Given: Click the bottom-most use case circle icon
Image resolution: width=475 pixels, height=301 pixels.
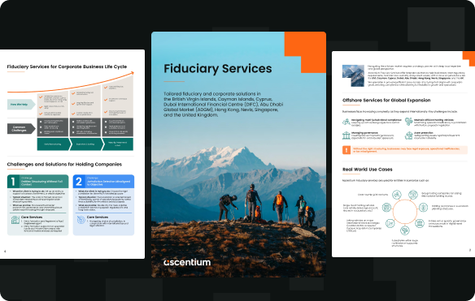Looking at the screenshot, I should click(405, 230).
